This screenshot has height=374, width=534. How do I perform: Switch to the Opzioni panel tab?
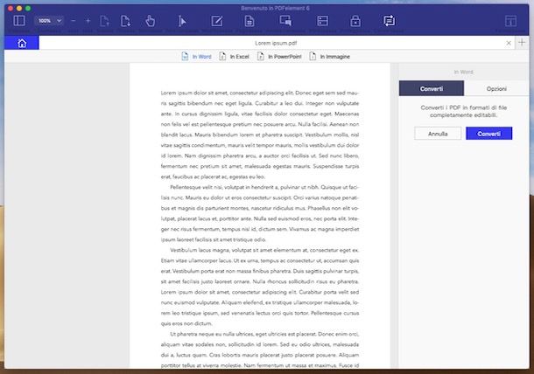point(496,89)
